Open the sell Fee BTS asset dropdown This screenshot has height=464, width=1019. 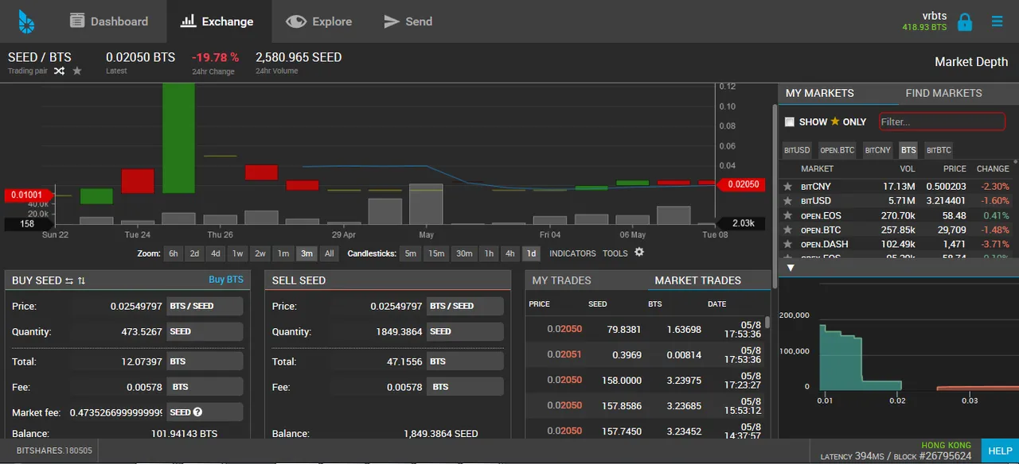point(465,387)
